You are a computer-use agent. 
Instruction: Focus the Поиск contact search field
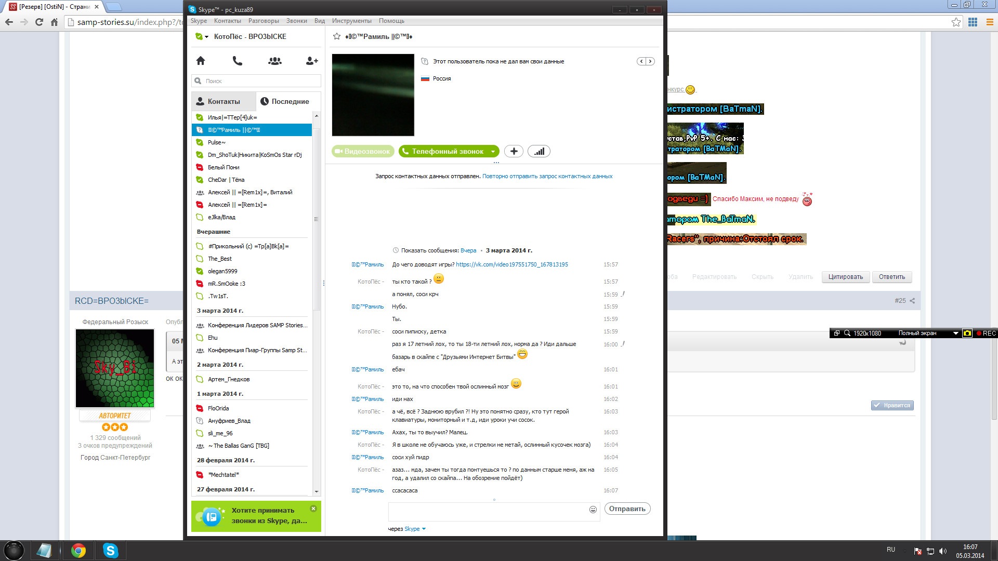256,81
